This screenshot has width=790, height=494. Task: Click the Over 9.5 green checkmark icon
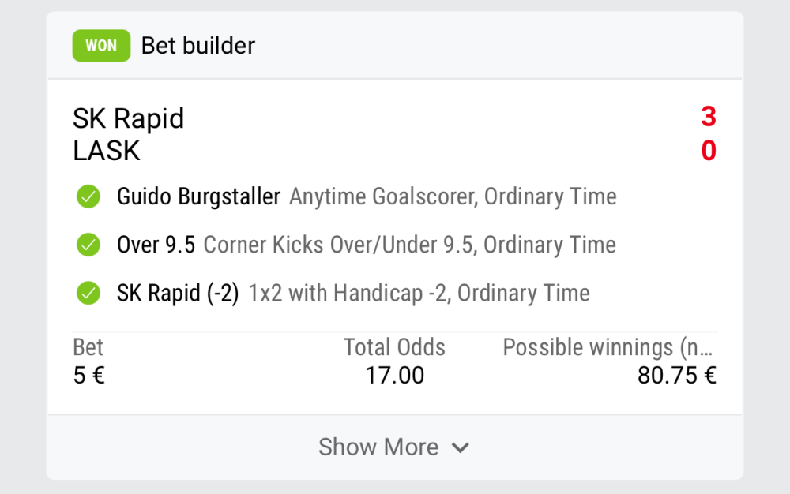click(88, 245)
